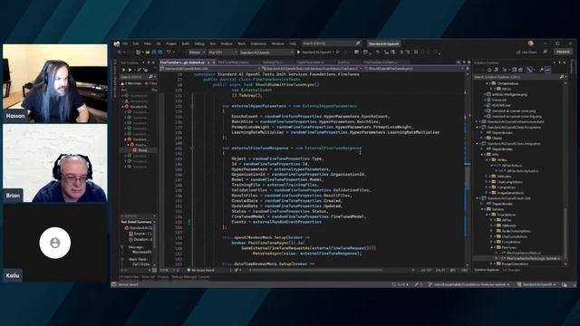The height and width of the screenshot is (326, 580).
Task: Expand the ImageGenerations folder under Foundations
Action: [x=492, y=264]
